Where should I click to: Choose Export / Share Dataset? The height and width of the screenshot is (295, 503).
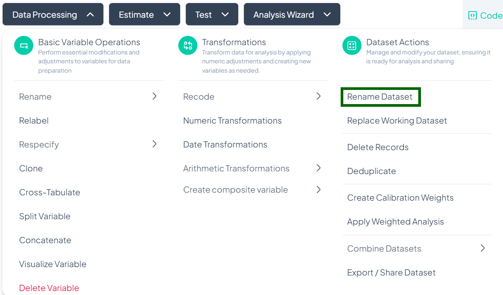click(x=391, y=272)
